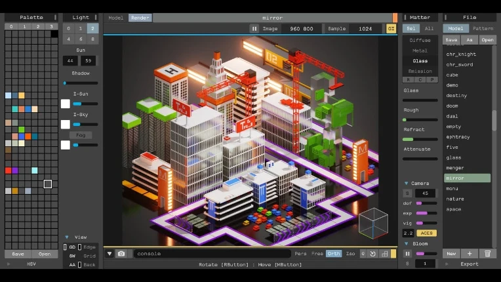Delete the file using the trash icon
The height and width of the screenshot is (282, 501).
[488, 254]
